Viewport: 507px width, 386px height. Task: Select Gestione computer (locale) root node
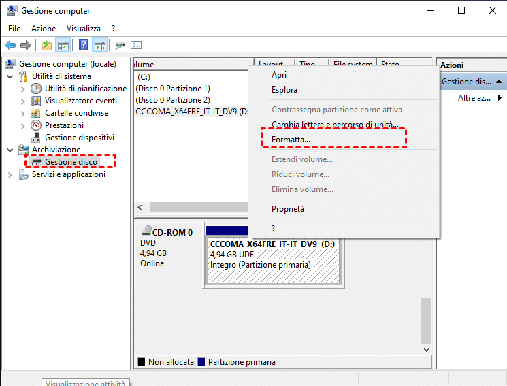click(67, 64)
